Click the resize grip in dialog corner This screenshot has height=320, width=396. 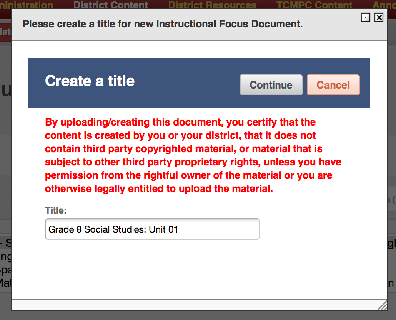pos(382,305)
